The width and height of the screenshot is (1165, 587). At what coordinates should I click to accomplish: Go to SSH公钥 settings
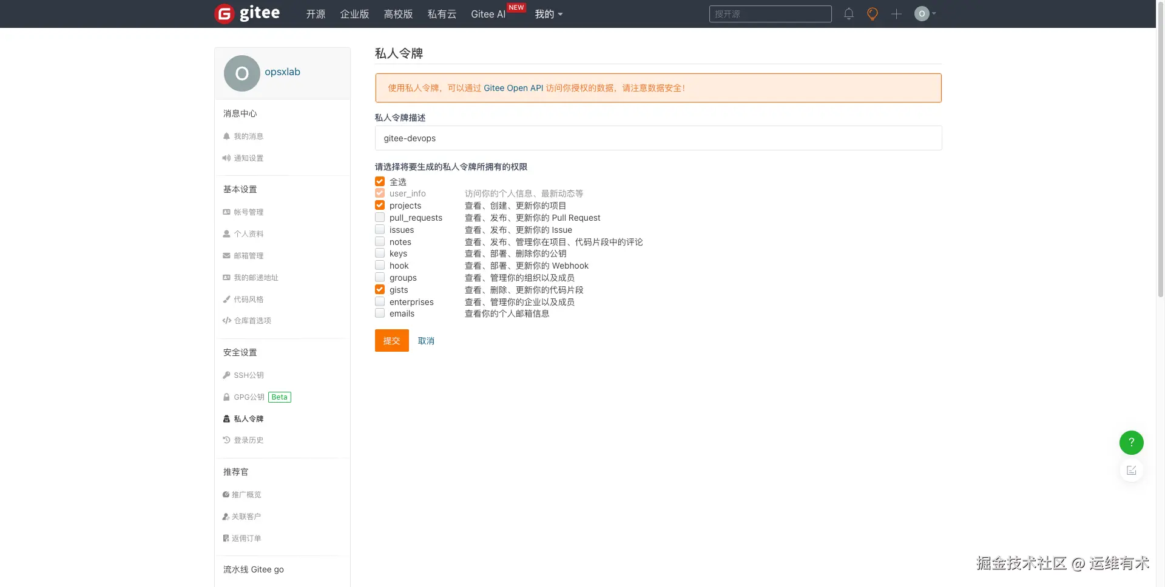coord(249,375)
